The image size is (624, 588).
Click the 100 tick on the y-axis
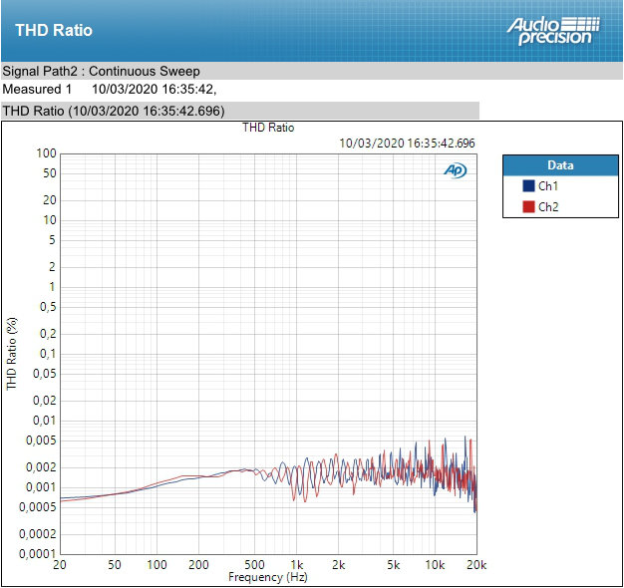46,153
